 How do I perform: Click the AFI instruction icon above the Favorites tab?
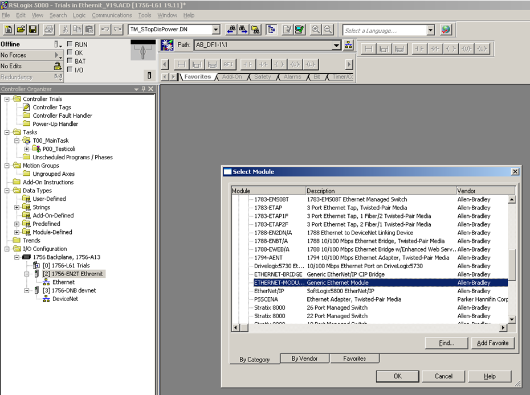point(228,64)
